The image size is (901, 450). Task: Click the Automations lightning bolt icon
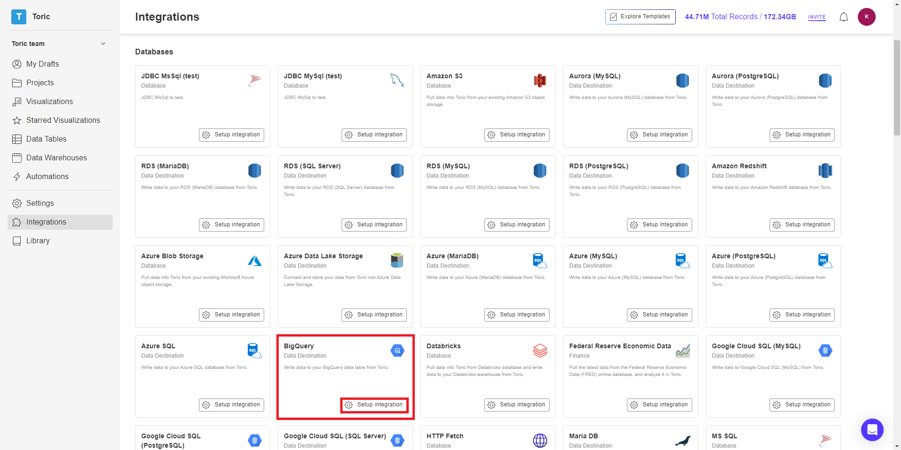(17, 176)
